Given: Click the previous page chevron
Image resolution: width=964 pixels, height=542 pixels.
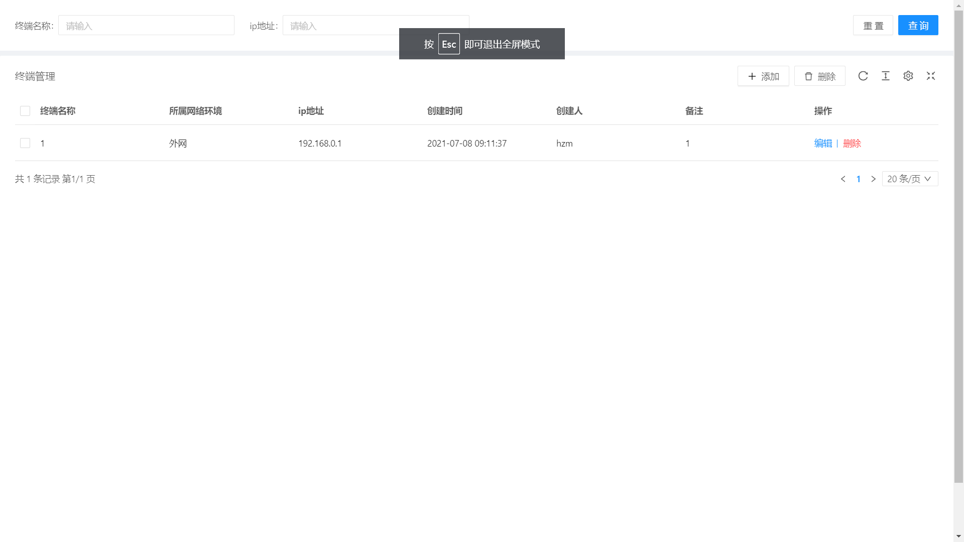Looking at the screenshot, I should point(843,179).
